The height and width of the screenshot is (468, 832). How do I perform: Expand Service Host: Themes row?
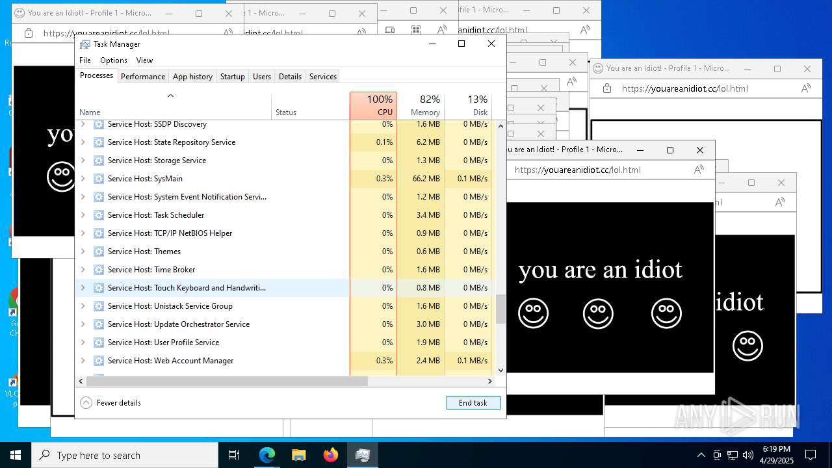point(83,251)
